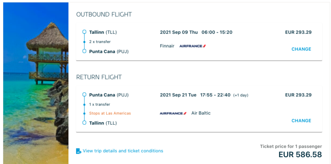Click the Tallinn origin circle marker in outbound flight

pyautogui.click(x=84, y=32)
